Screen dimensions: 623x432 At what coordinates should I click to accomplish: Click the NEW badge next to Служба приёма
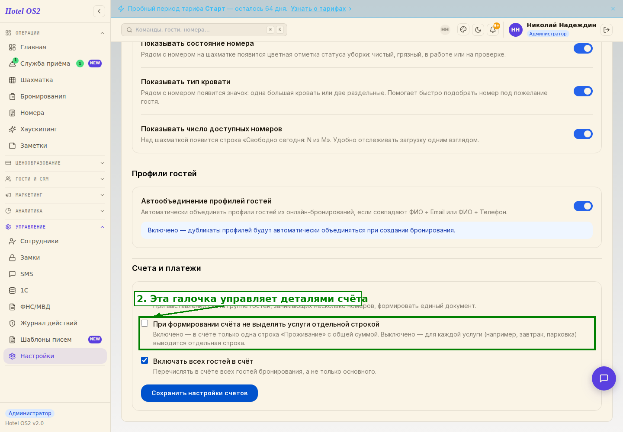pyautogui.click(x=95, y=64)
